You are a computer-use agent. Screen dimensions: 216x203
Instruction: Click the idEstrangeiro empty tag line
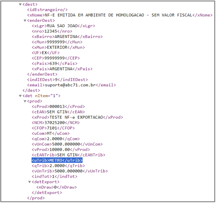(47, 10)
